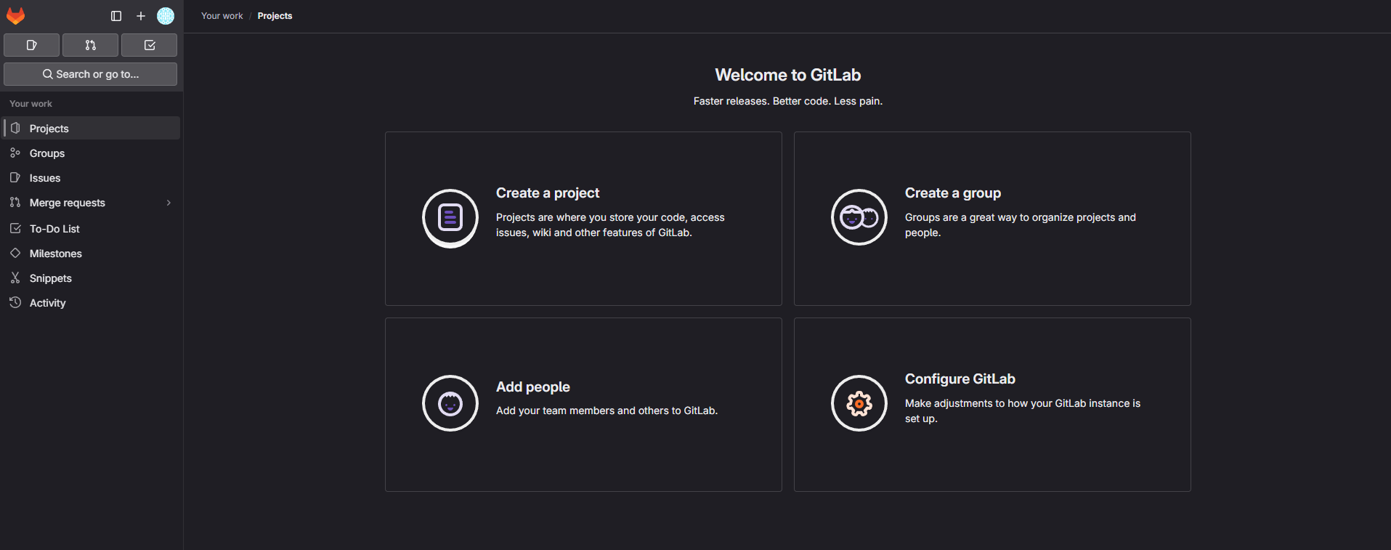
Task: Click the Snippets scissors icon
Action: click(15, 278)
